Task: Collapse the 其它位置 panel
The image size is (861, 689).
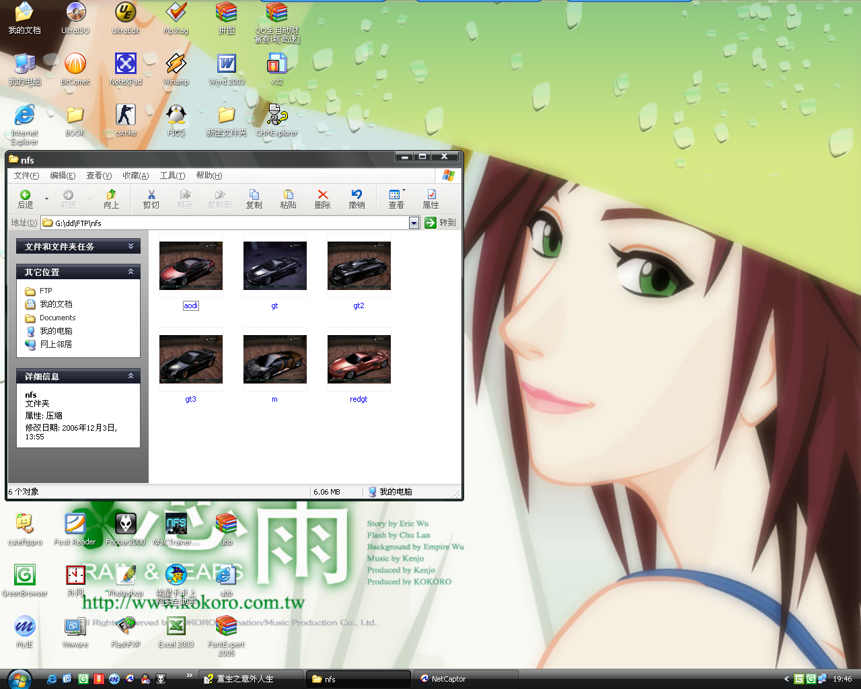Action: pyautogui.click(x=130, y=272)
